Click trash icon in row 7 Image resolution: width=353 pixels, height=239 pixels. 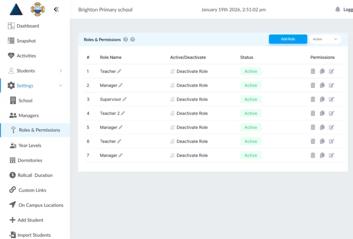point(313,156)
